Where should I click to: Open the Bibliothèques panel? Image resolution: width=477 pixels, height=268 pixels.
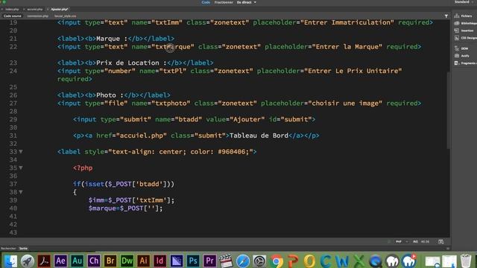pos(465,23)
